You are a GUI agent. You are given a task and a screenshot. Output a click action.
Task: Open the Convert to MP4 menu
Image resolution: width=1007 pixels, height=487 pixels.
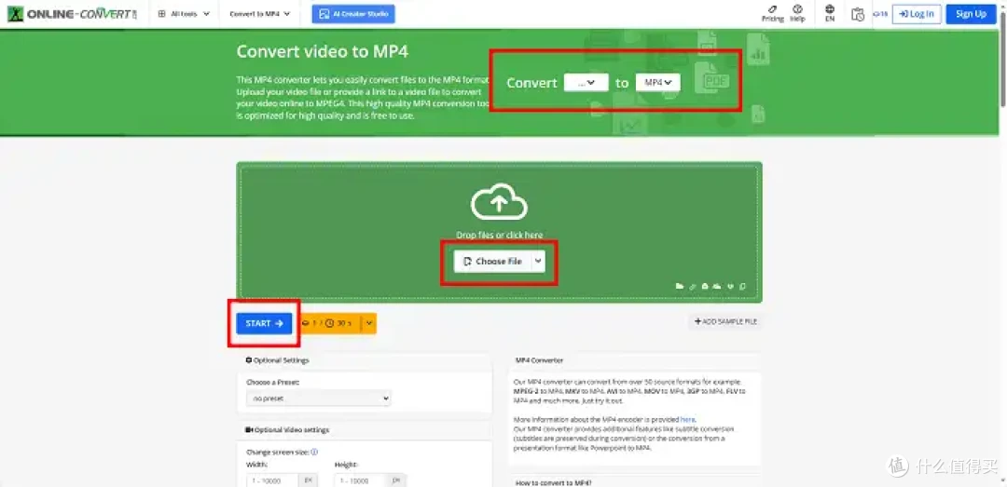[x=259, y=13]
